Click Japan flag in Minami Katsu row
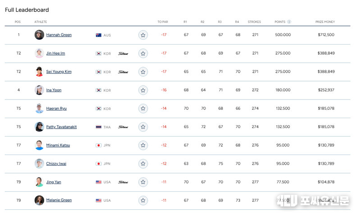Viewport: 357px width, 216px height. 99,145
